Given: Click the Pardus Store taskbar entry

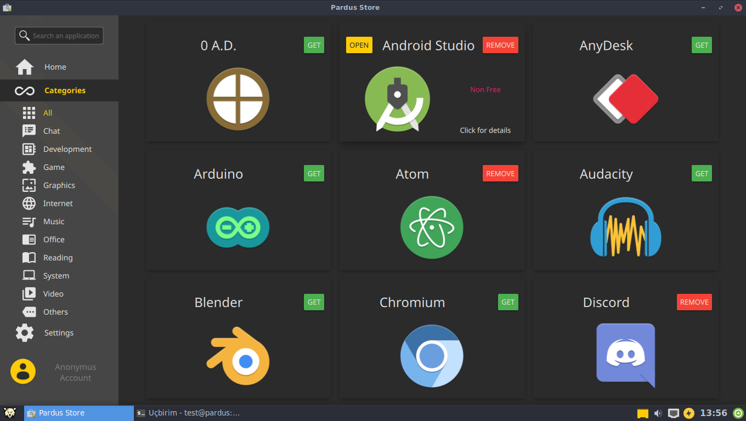Looking at the screenshot, I should click(79, 413).
